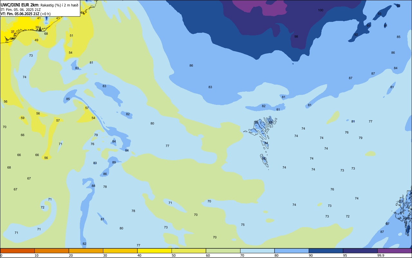
Task: Click the amber 20–30 legend swatch
Action: [86, 251]
